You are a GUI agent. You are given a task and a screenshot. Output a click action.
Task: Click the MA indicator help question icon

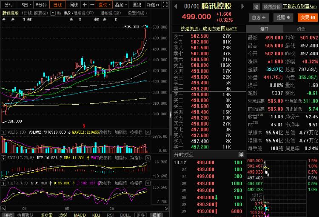(x=53, y=13)
